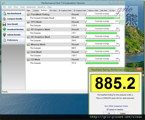Click the Save Result label
The height and width of the screenshot is (120, 145).
tap(12, 24)
